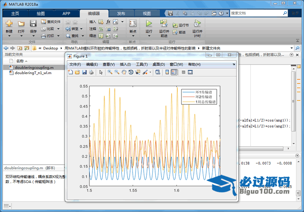The height and width of the screenshot is (212, 304).
Task: Select doubleringT_n1_wl.m in the file list
Action: [34, 73]
